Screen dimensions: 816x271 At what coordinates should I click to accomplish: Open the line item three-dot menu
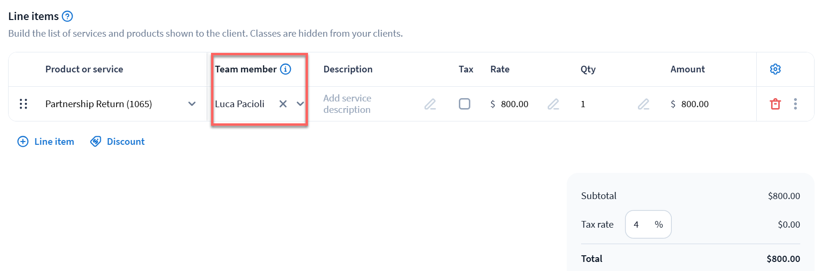pos(795,104)
